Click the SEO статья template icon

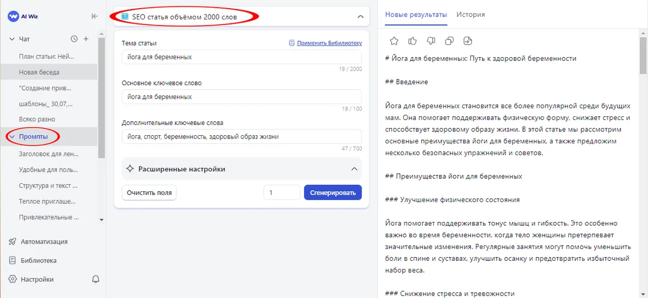[125, 17]
